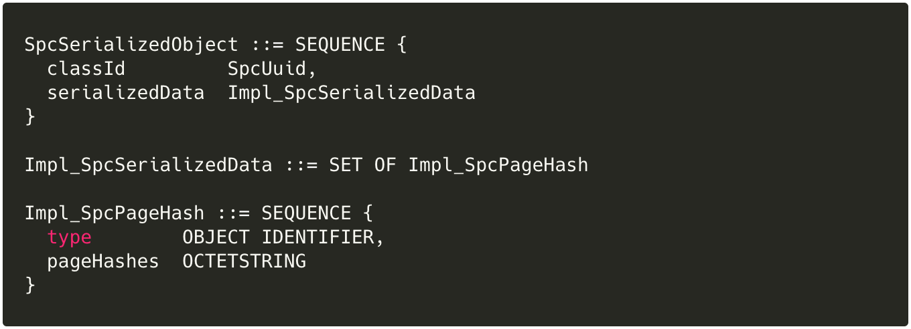Click opening brace on the SpcSerializedObject line
Image resolution: width=911 pixels, height=329 pixels.
click(x=401, y=45)
